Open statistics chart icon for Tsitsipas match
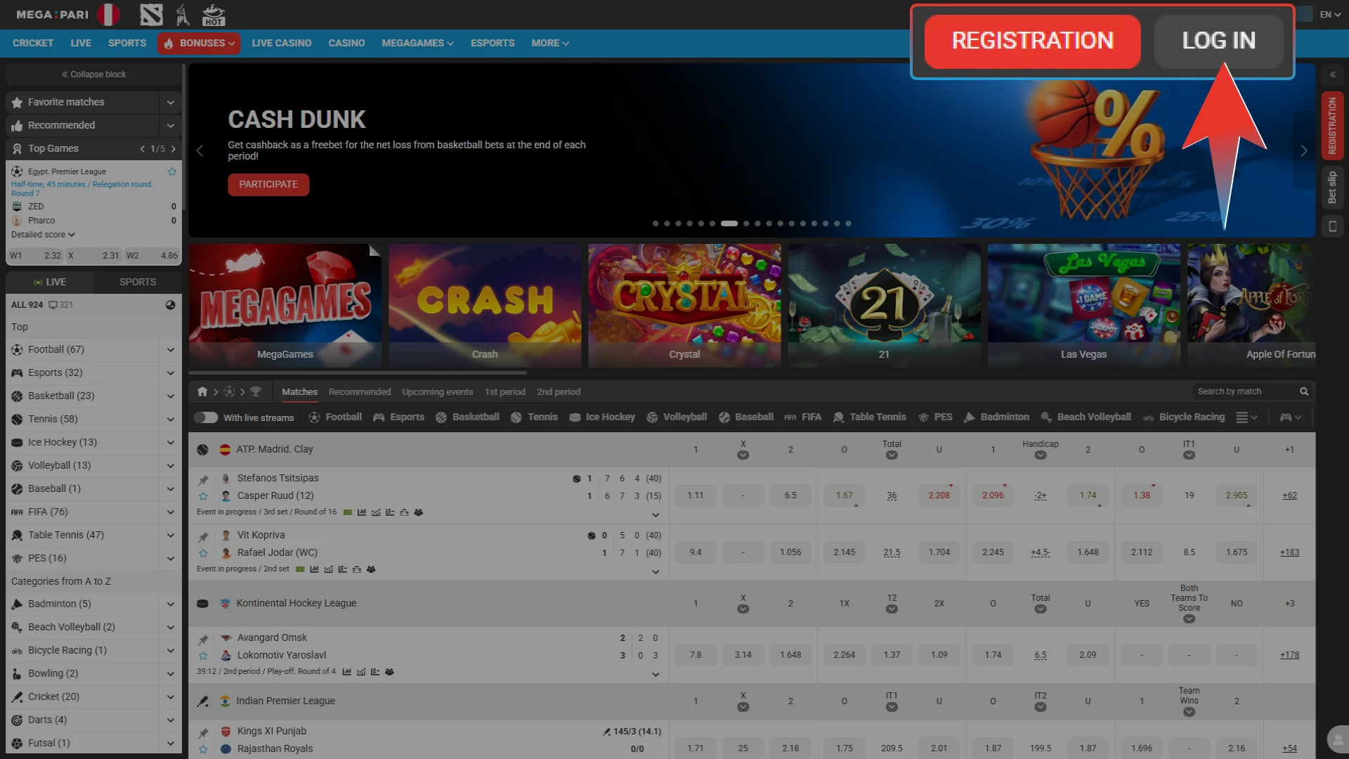This screenshot has height=759, width=1349. click(362, 512)
